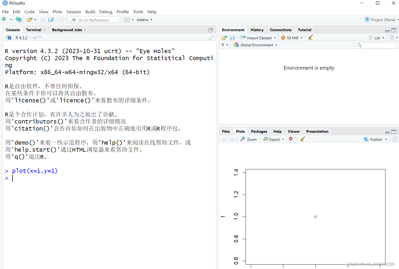Clear environment objects with broom icon
The image size is (399, 269).
click(311, 37)
